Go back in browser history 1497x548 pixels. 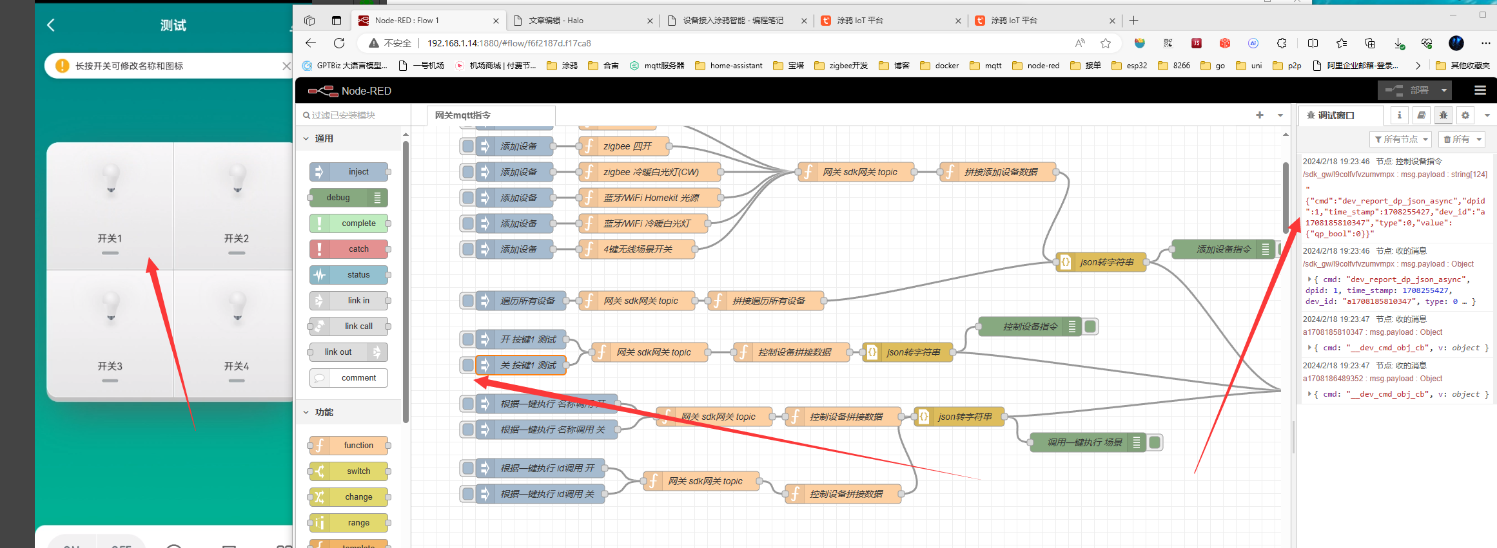click(311, 43)
